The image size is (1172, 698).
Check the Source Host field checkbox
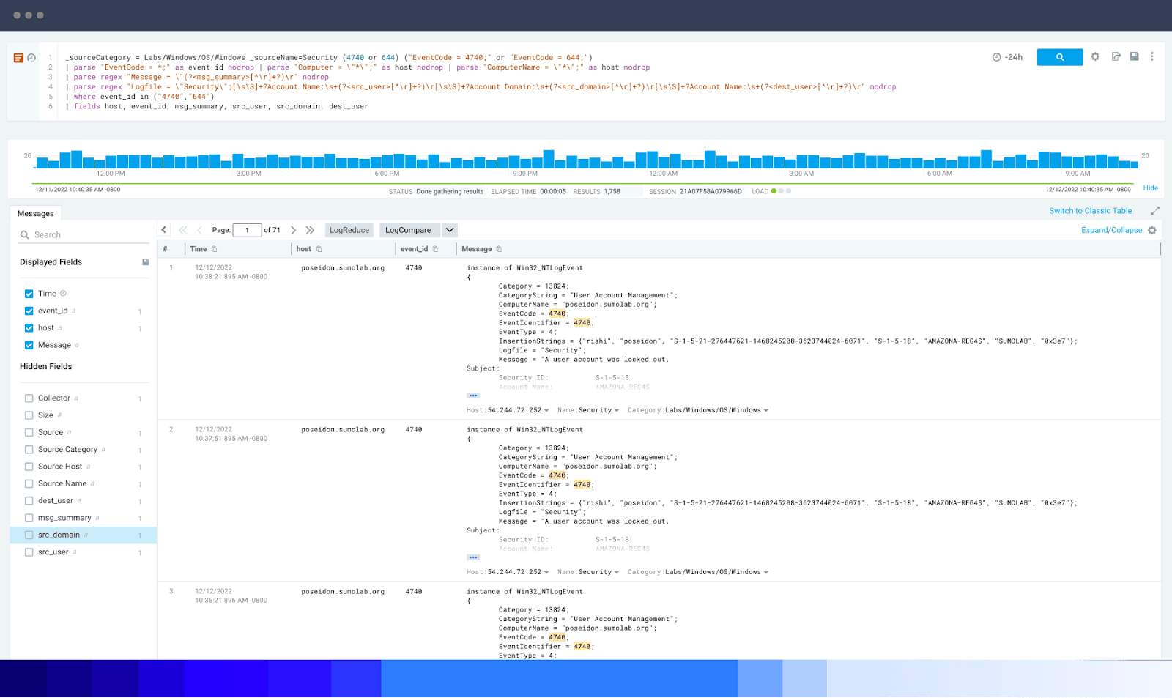click(x=29, y=467)
